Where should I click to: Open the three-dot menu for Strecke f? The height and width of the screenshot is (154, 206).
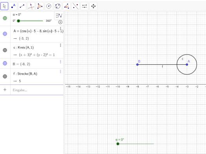[x=61, y=71]
